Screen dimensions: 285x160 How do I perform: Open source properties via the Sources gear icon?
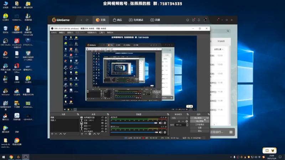point(90,134)
